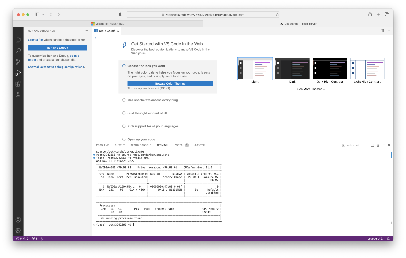
Task: Open the Explorer view in activity bar
Action: click(18, 40)
